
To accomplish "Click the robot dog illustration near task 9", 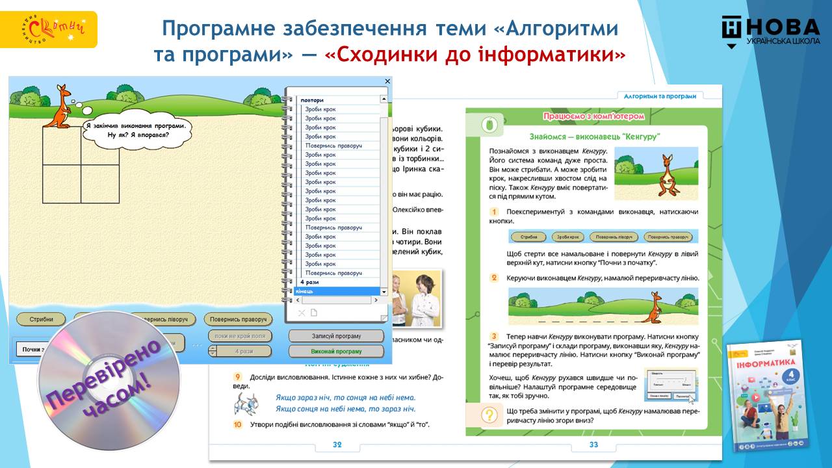I will [246, 404].
